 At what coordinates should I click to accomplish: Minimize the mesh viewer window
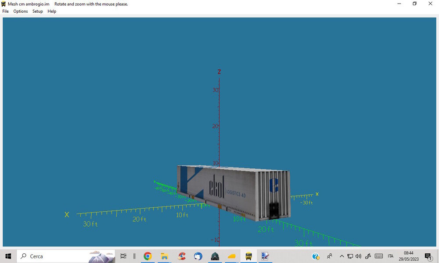click(399, 4)
